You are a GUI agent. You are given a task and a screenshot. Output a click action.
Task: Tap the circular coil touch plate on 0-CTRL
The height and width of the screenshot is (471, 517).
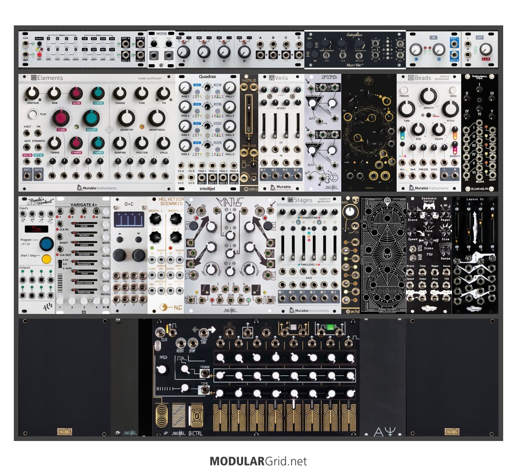(162, 416)
